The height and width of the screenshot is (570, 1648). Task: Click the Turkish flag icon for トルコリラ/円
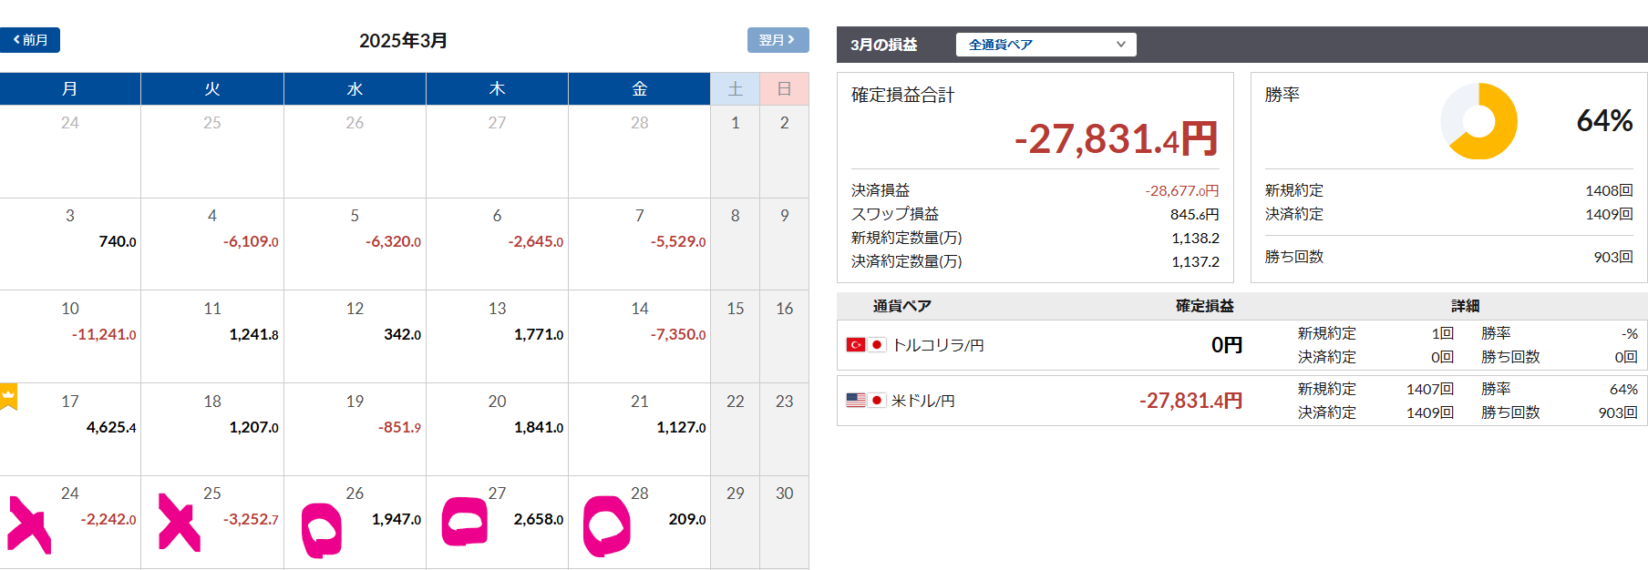pos(855,345)
